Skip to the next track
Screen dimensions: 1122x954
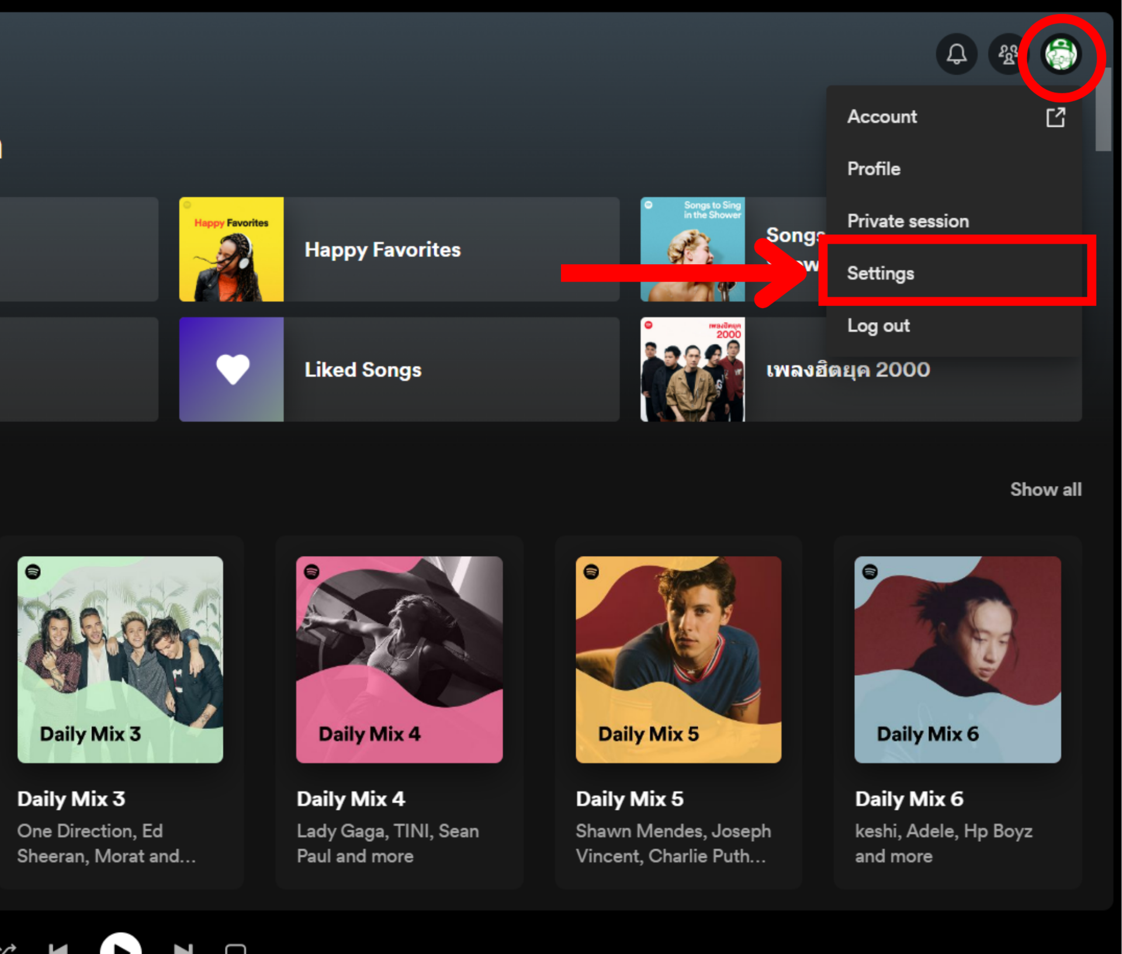coord(183,948)
